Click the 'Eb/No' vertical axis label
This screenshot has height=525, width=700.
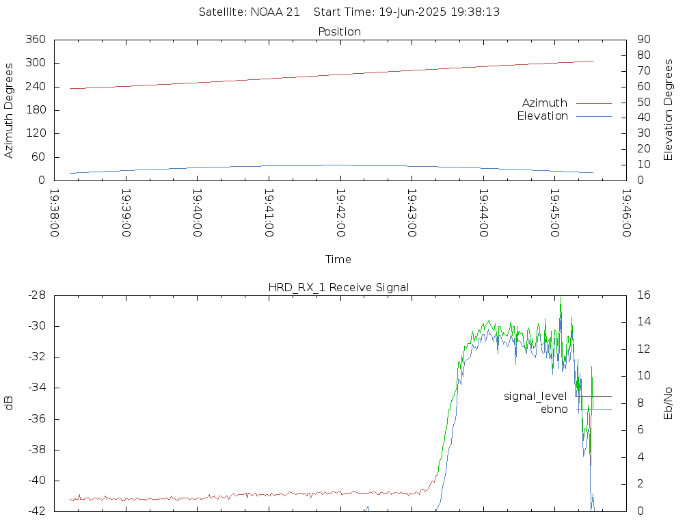pyautogui.click(x=668, y=403)
